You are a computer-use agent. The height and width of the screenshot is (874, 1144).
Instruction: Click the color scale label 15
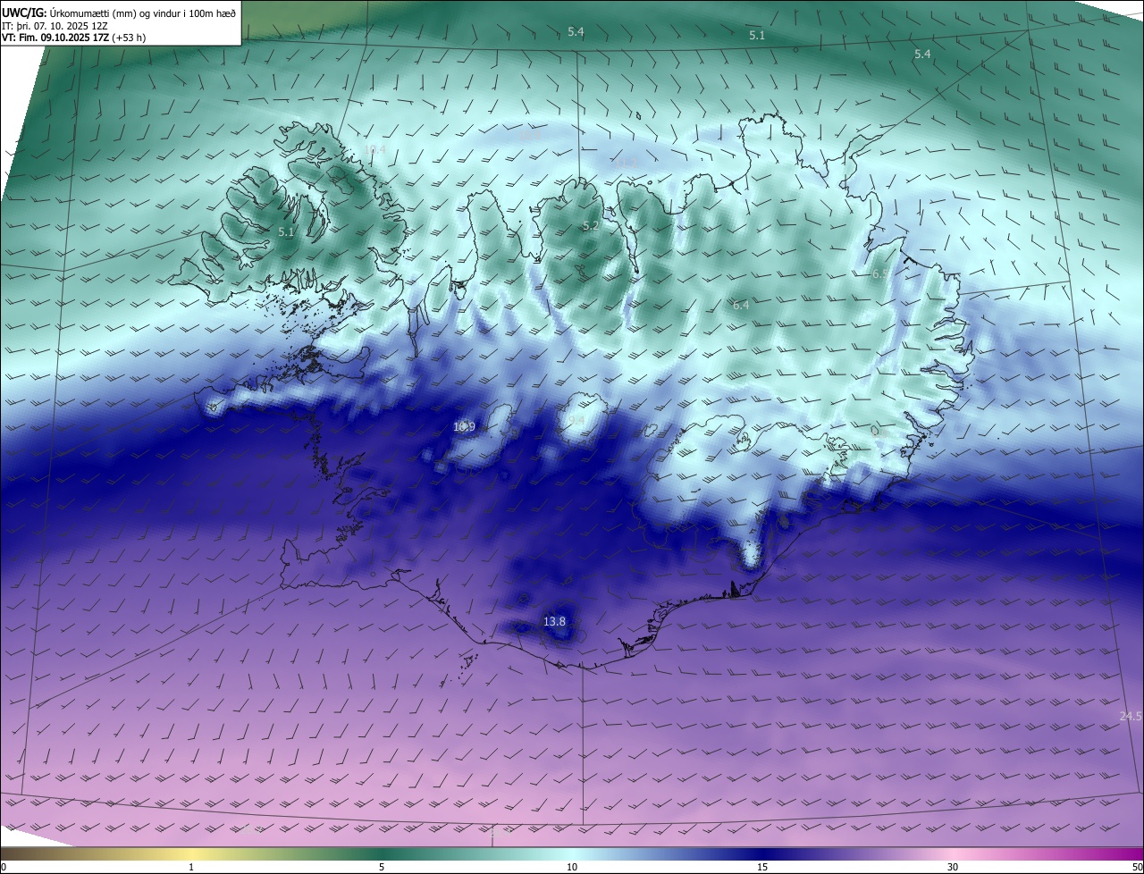pos(762,867)
